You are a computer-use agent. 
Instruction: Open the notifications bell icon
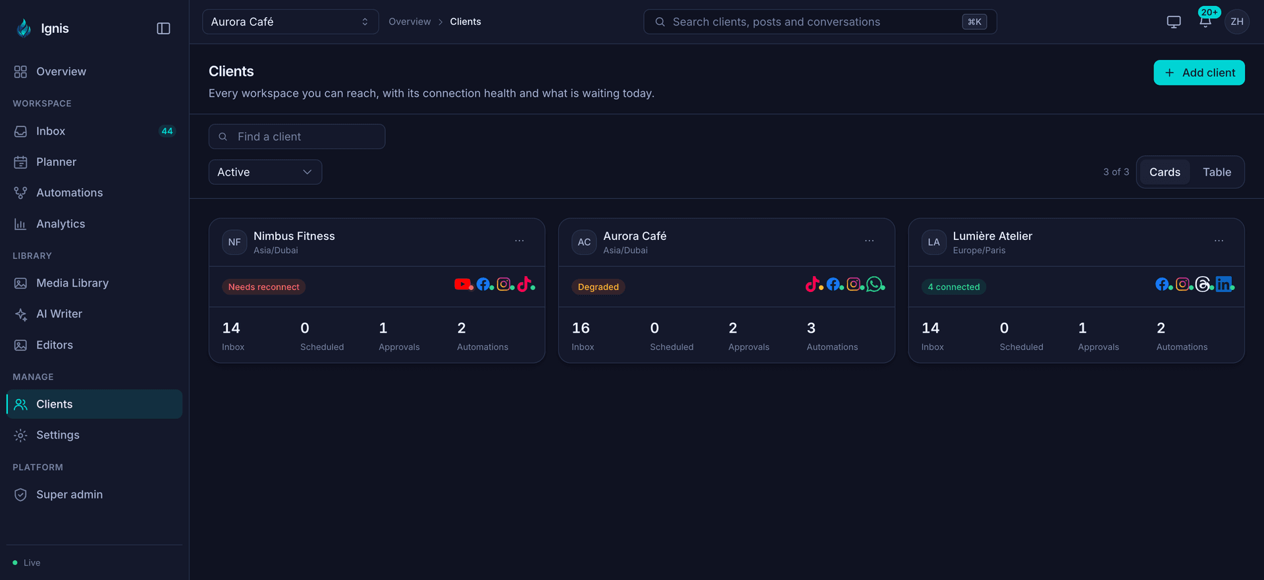point(1205,22)
